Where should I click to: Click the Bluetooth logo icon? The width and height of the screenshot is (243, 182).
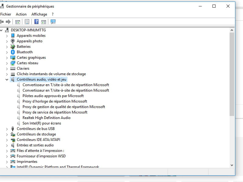pyautogui.click(x=13, y=52)
